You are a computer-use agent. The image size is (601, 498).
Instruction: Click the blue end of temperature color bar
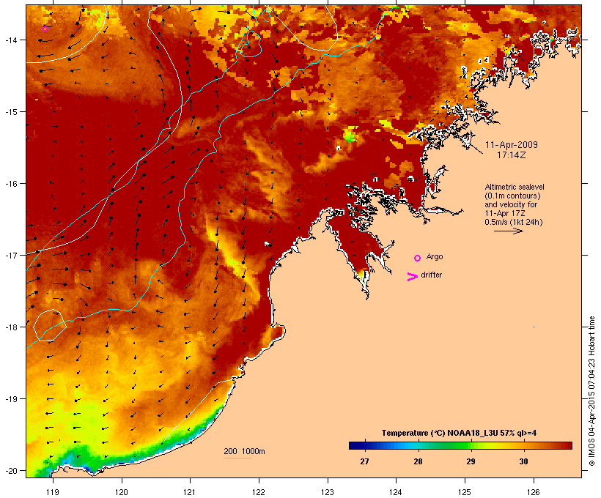tap(355, 445)
